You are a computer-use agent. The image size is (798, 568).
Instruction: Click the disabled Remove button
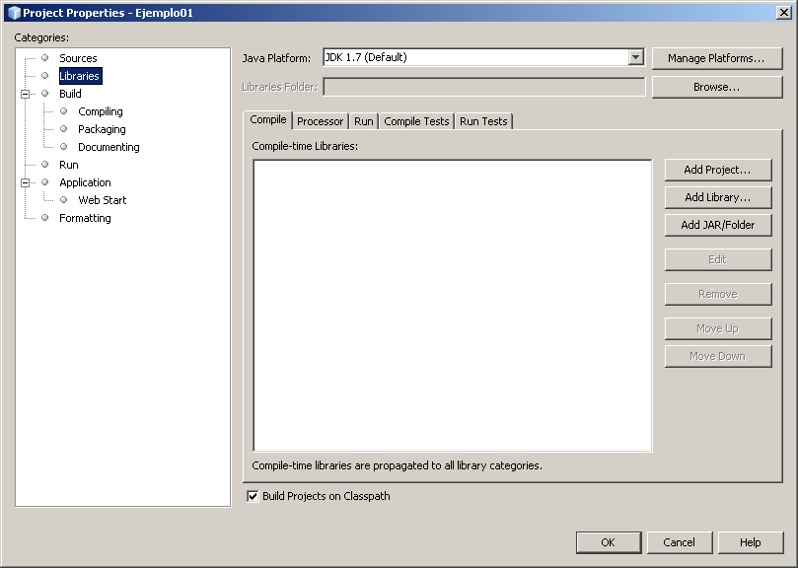(717, 294)
